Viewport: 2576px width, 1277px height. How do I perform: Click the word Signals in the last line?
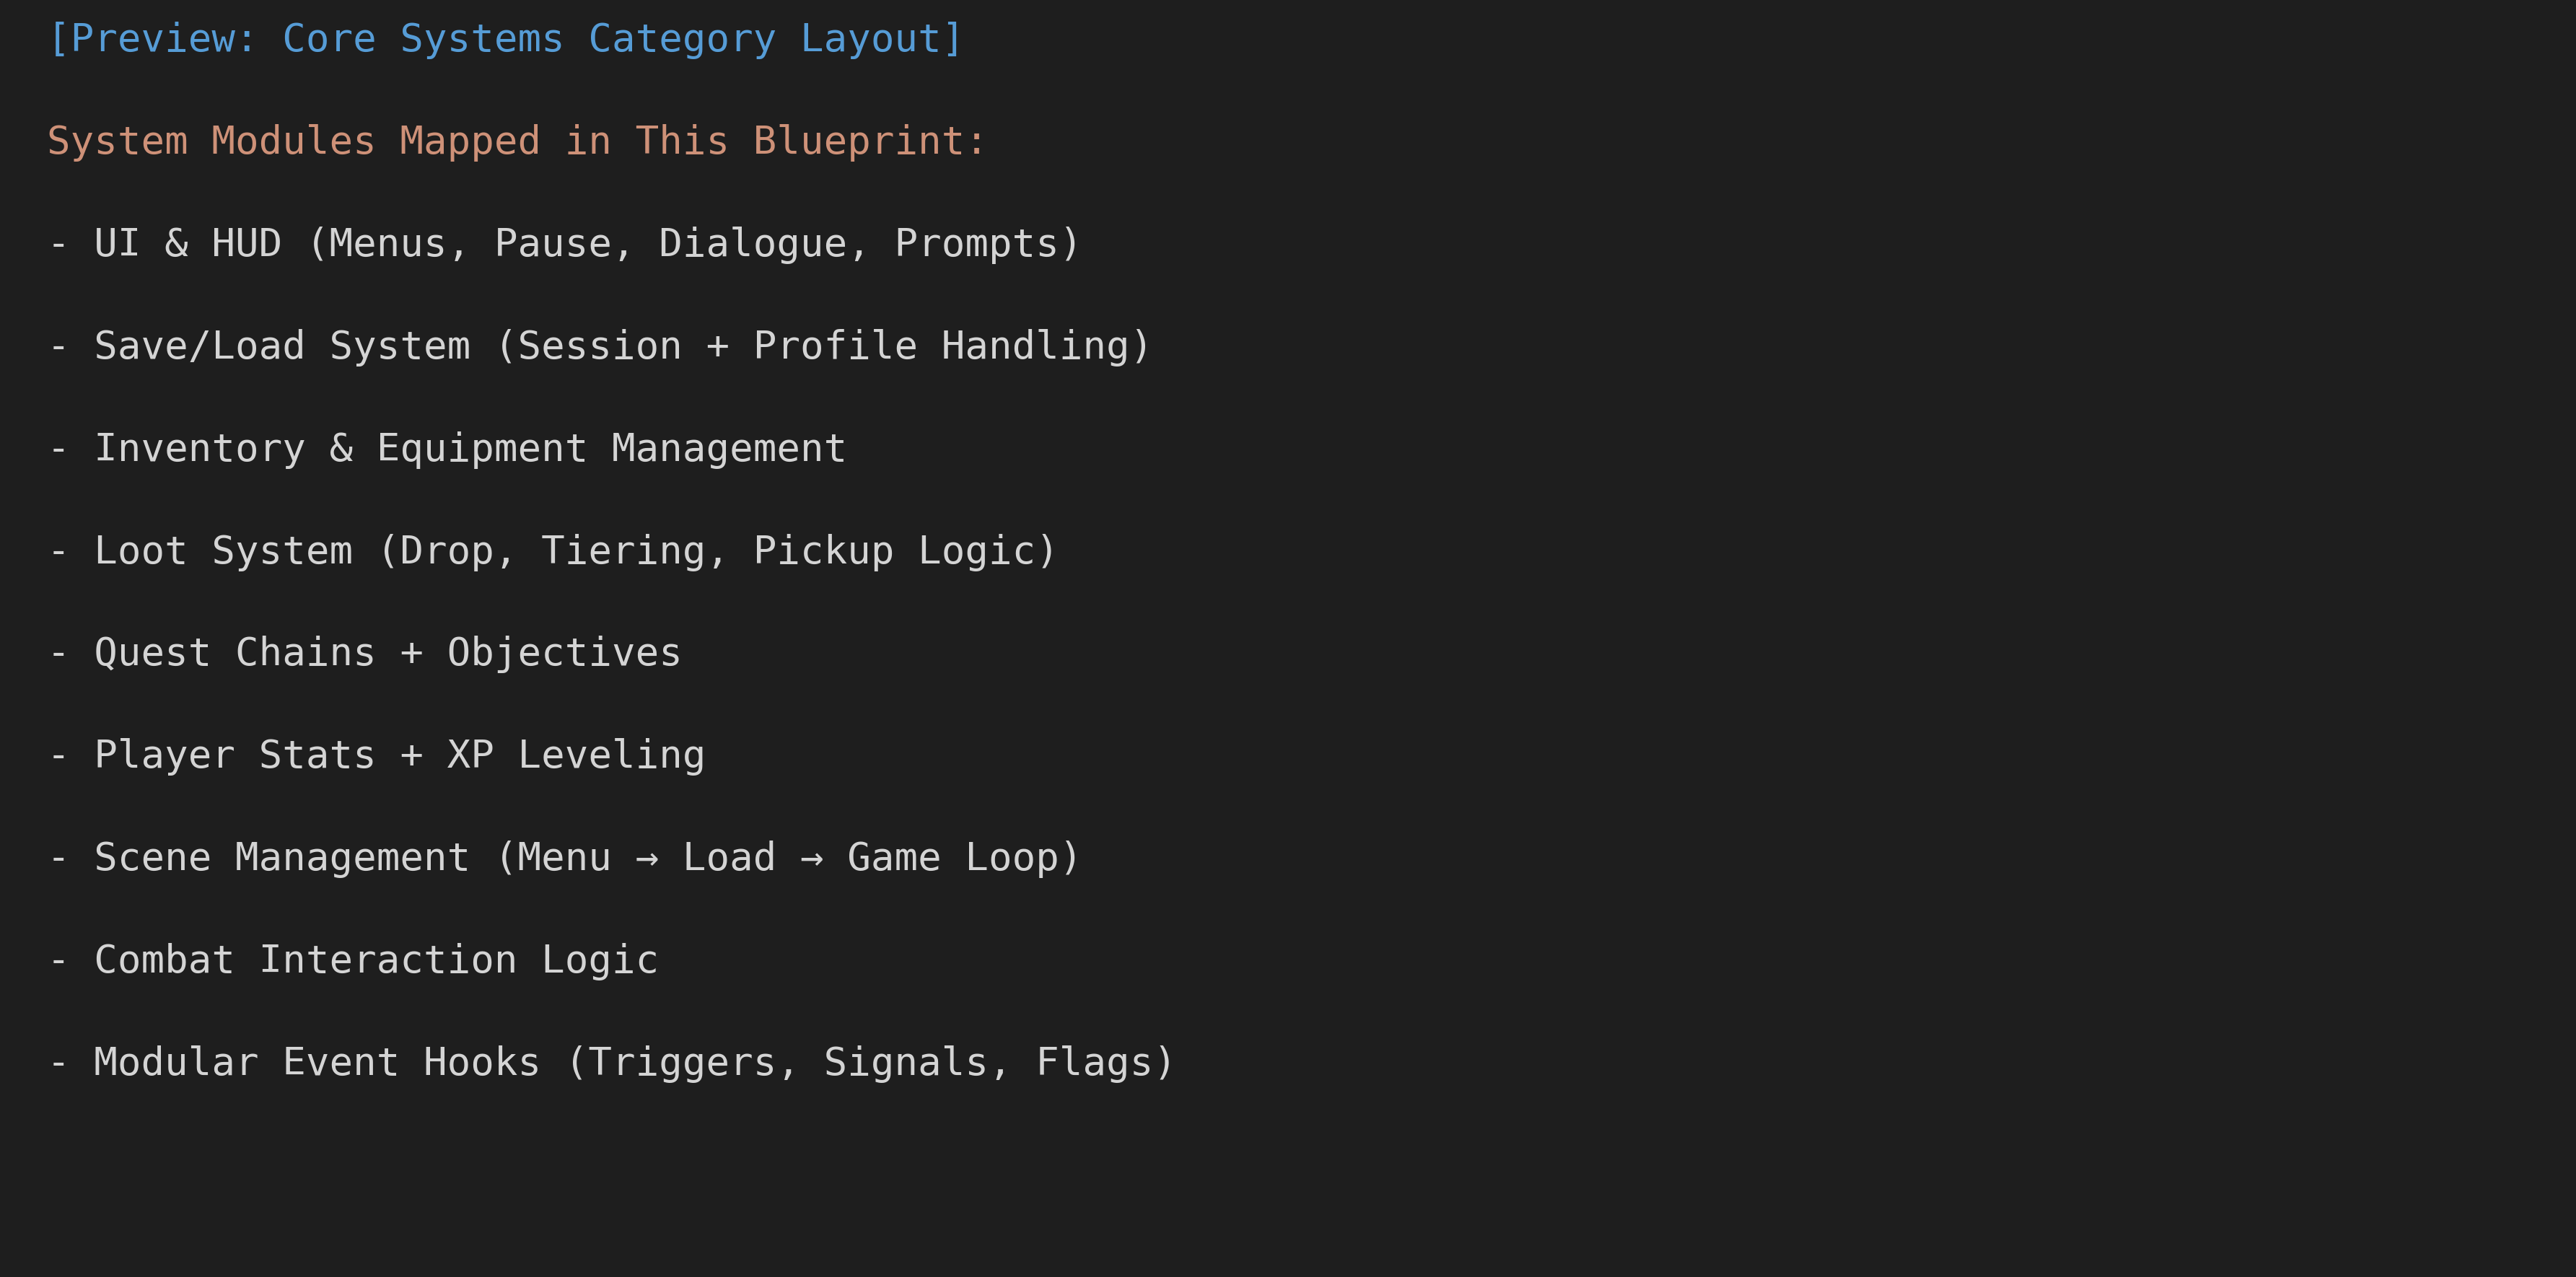pyautogui.click(x=905, y=1062)
